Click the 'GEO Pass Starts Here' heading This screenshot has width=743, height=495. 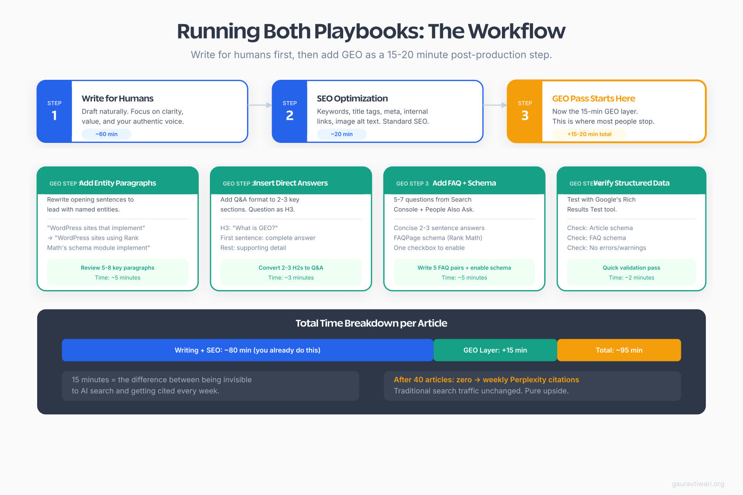tap(593, 98)
